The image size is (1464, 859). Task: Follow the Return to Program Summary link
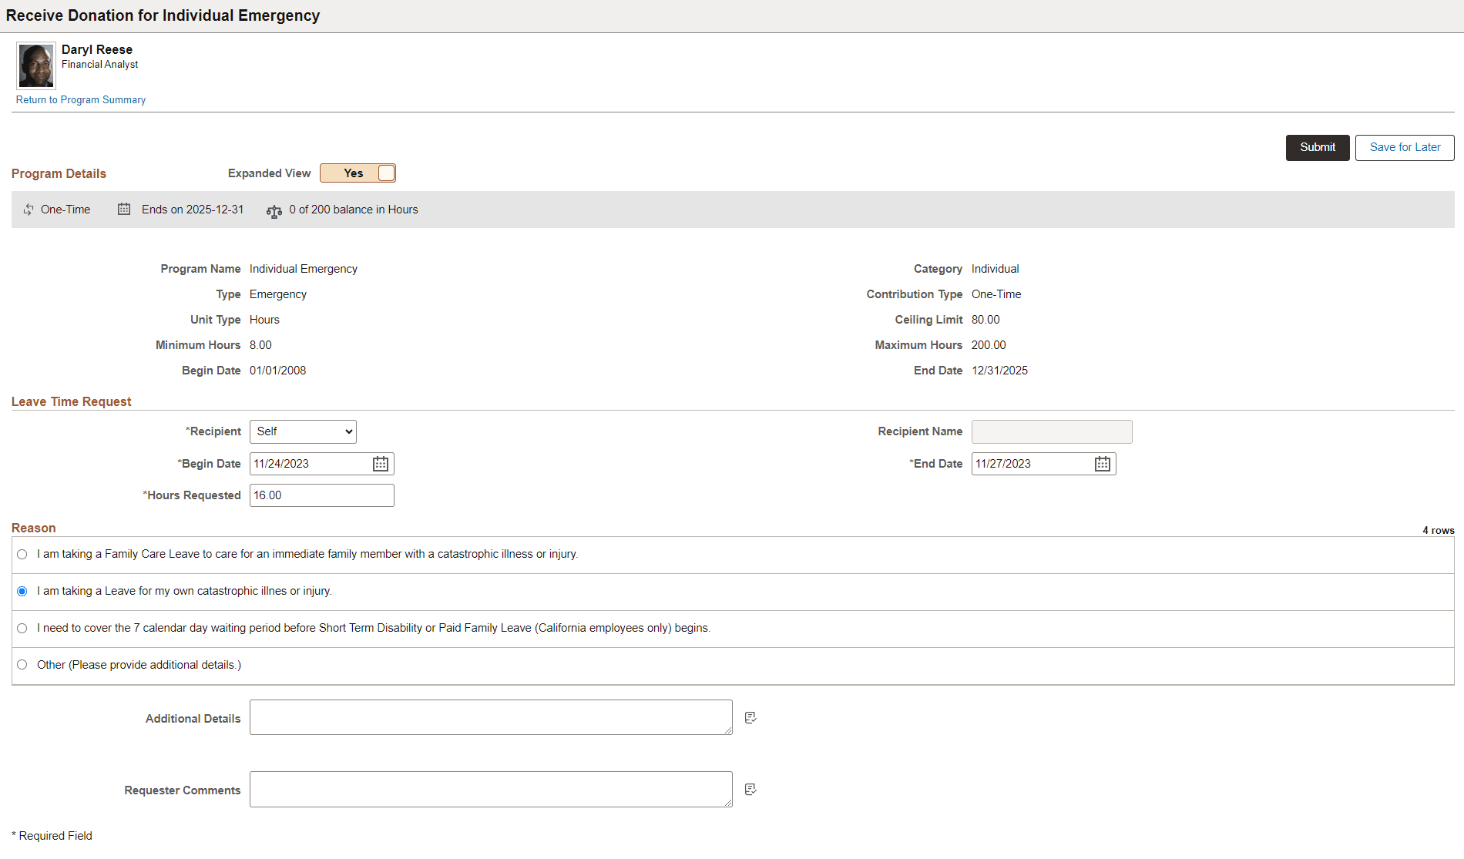(x=81, y=100)
